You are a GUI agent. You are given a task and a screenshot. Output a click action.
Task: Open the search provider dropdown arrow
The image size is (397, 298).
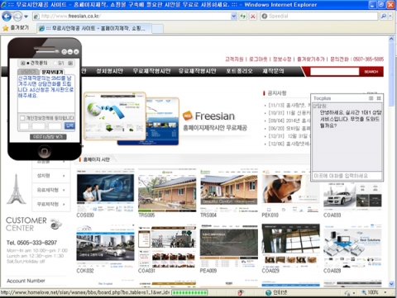[x=390, y=17]
